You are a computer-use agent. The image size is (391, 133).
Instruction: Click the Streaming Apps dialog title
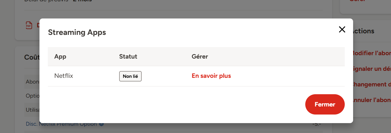tap(77, 33)
